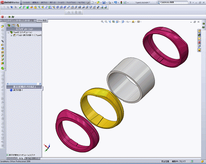The height and width of the screenshot is (164, 206).
Task: Toggle the link display states to configurations checkbox
Action: click(8, 155)
